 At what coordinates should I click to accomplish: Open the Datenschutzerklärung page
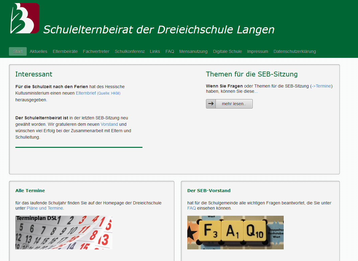[x=294, y=51]
